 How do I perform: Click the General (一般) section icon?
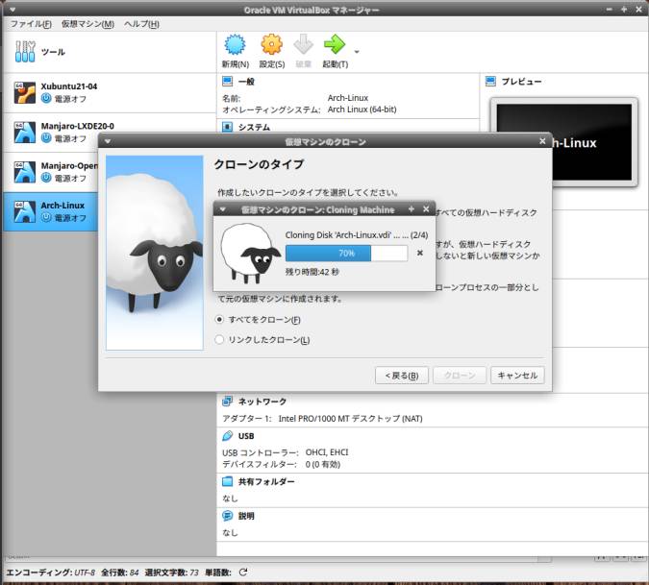pyautogui.click(x=228, y=81)
